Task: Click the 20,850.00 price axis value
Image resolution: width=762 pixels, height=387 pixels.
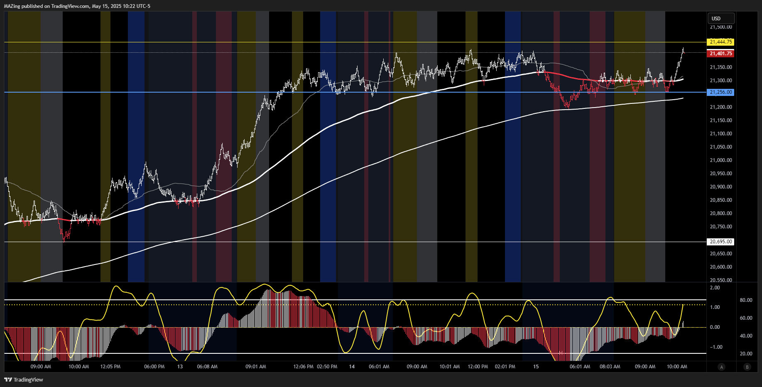Action: tap(721, 200)
